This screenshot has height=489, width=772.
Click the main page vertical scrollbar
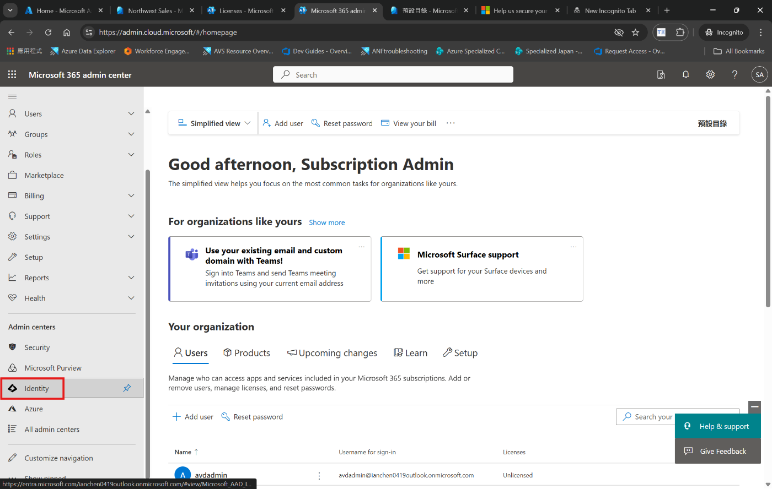click(x=768, y=202)
